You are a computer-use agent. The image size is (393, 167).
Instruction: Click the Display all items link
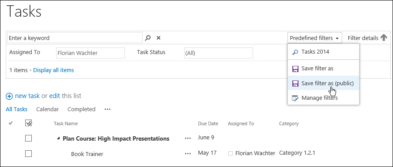click(53, 70)
